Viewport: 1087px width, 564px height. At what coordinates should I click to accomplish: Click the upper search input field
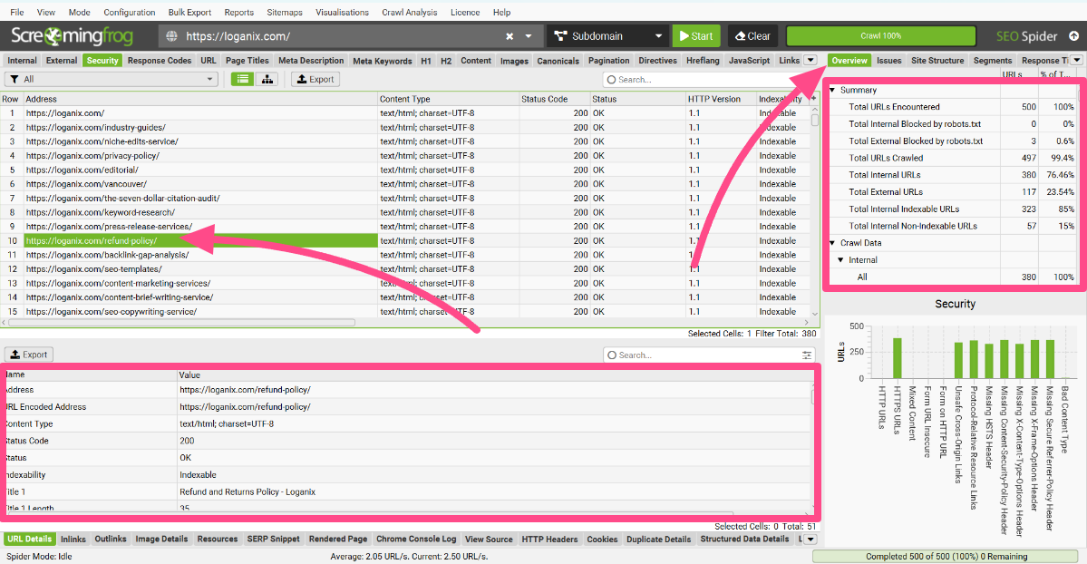coord(707,80)
